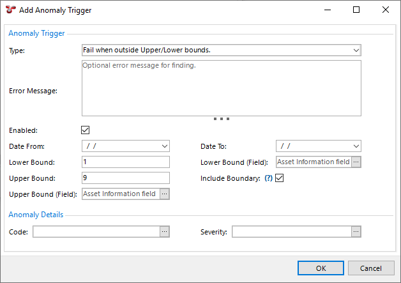Browse for Upper Bound (Field) asset field
The width and height of the screenshot is (401, 283).
165,194
